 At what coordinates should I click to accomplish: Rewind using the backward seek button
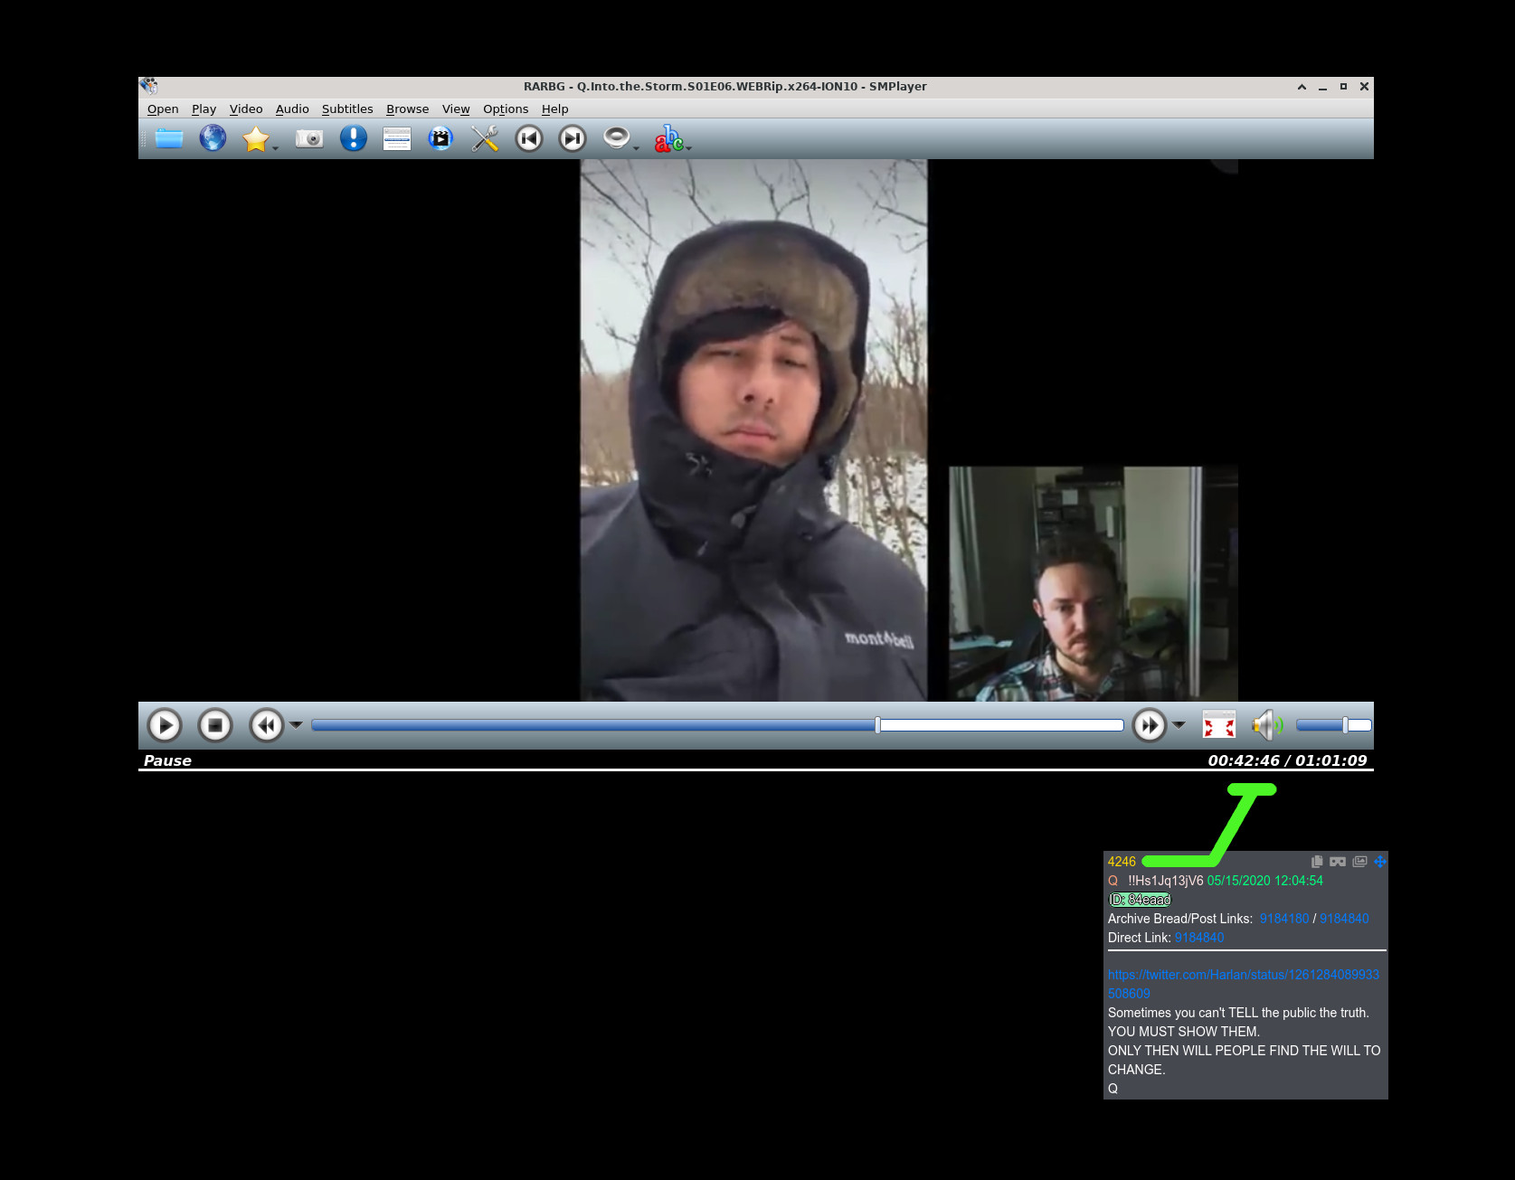(266, 725)
